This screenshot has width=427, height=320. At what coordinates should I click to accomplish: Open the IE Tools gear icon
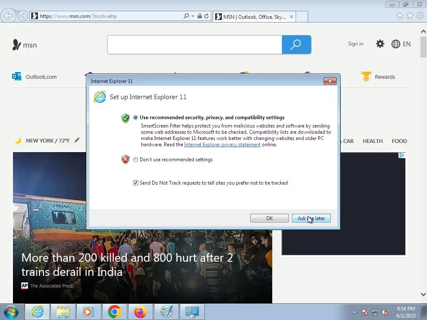(420, 16)
